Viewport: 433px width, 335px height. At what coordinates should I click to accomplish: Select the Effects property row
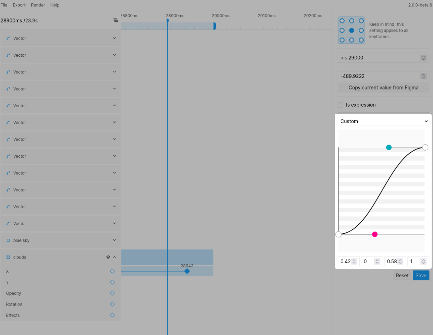point(61,315)
